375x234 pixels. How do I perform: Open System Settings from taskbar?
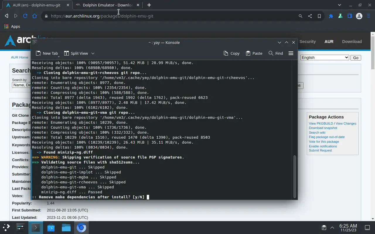pos(21,227)
